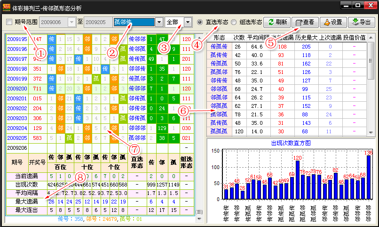379x227 pixels.
Task: Click the 组选形态 column header in left table
Action: [x=186, y=162]
